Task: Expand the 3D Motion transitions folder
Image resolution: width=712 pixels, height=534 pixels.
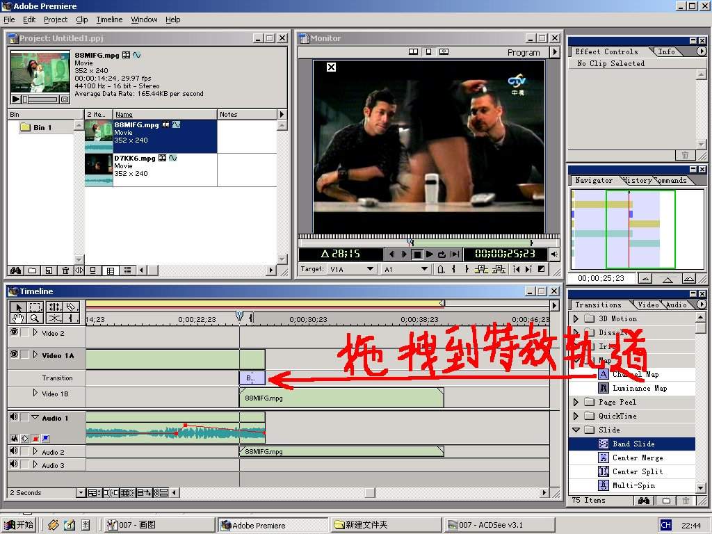Action: [576, 318]
